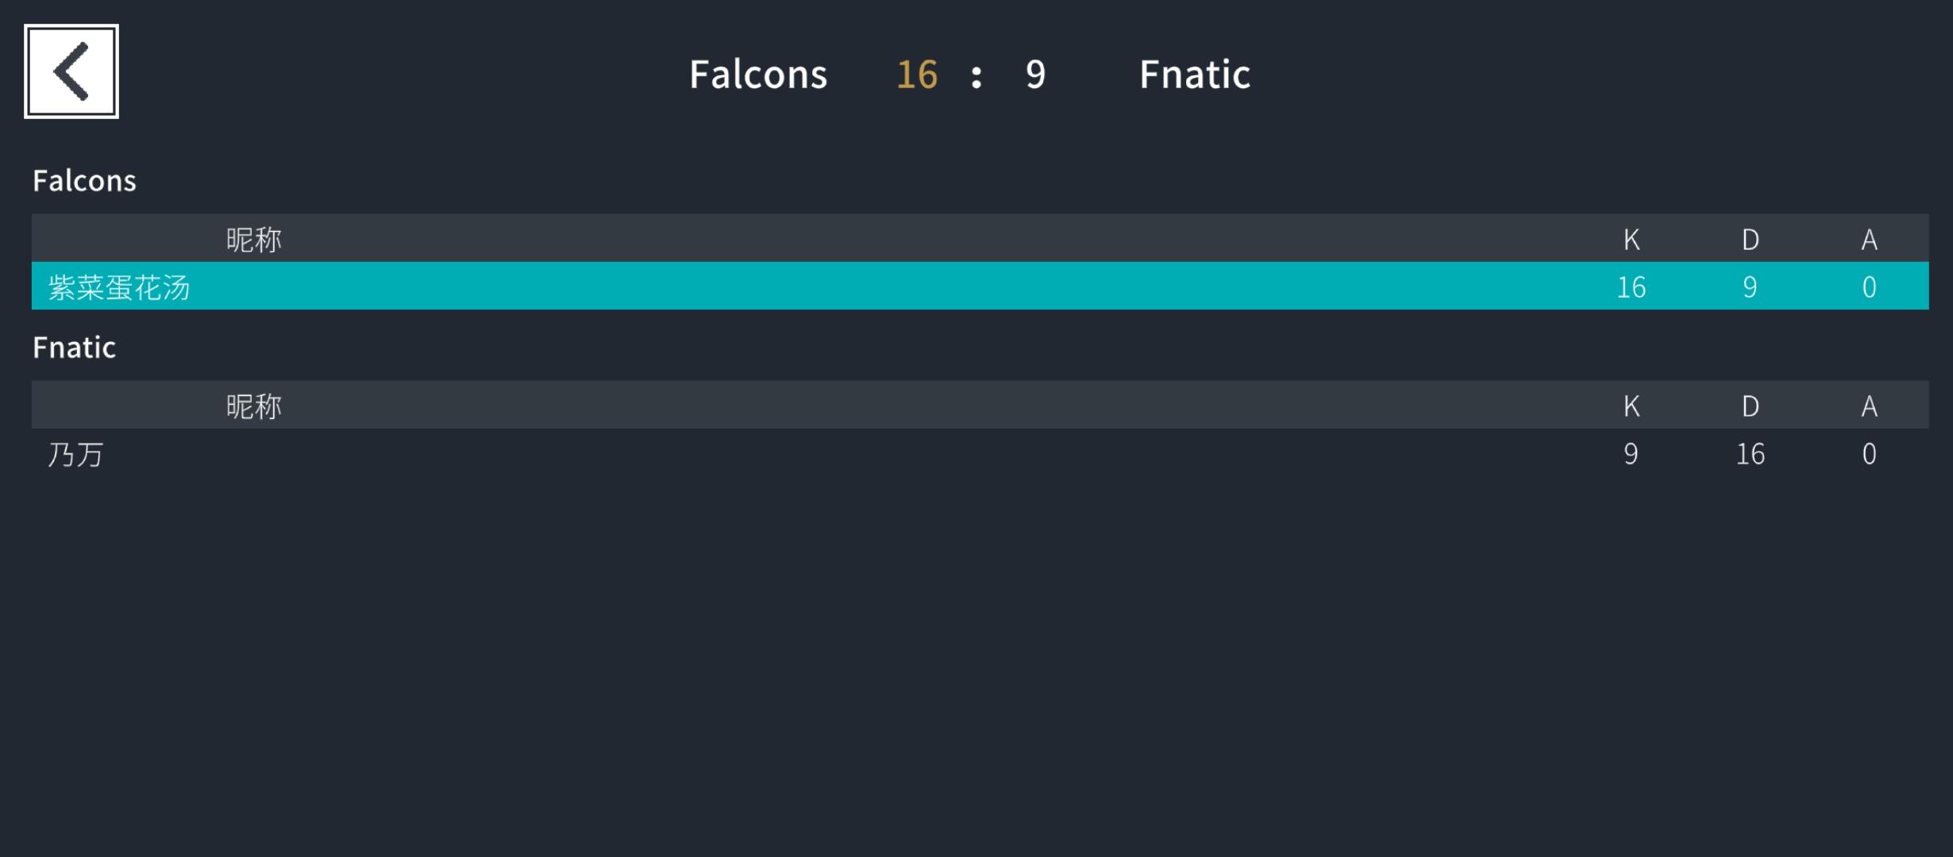Click the white 9 score in the header
1953x857 pixels.
[1035, 75]
